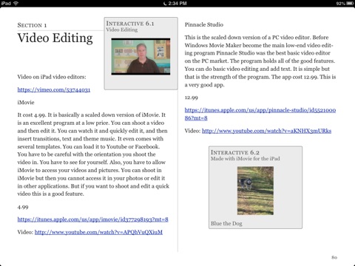Image resolution: width=355 pixels, height=266 pixels.
Task: Play the Interactive 6.1 Video Editing clip
Action: click(x=141, y=56)
